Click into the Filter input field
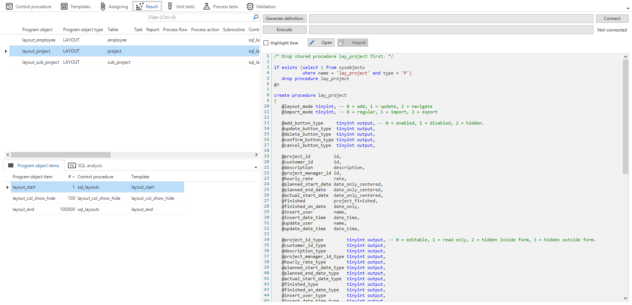Image resolution: width=632 pixels, height=305 pixels. [200, 17]
